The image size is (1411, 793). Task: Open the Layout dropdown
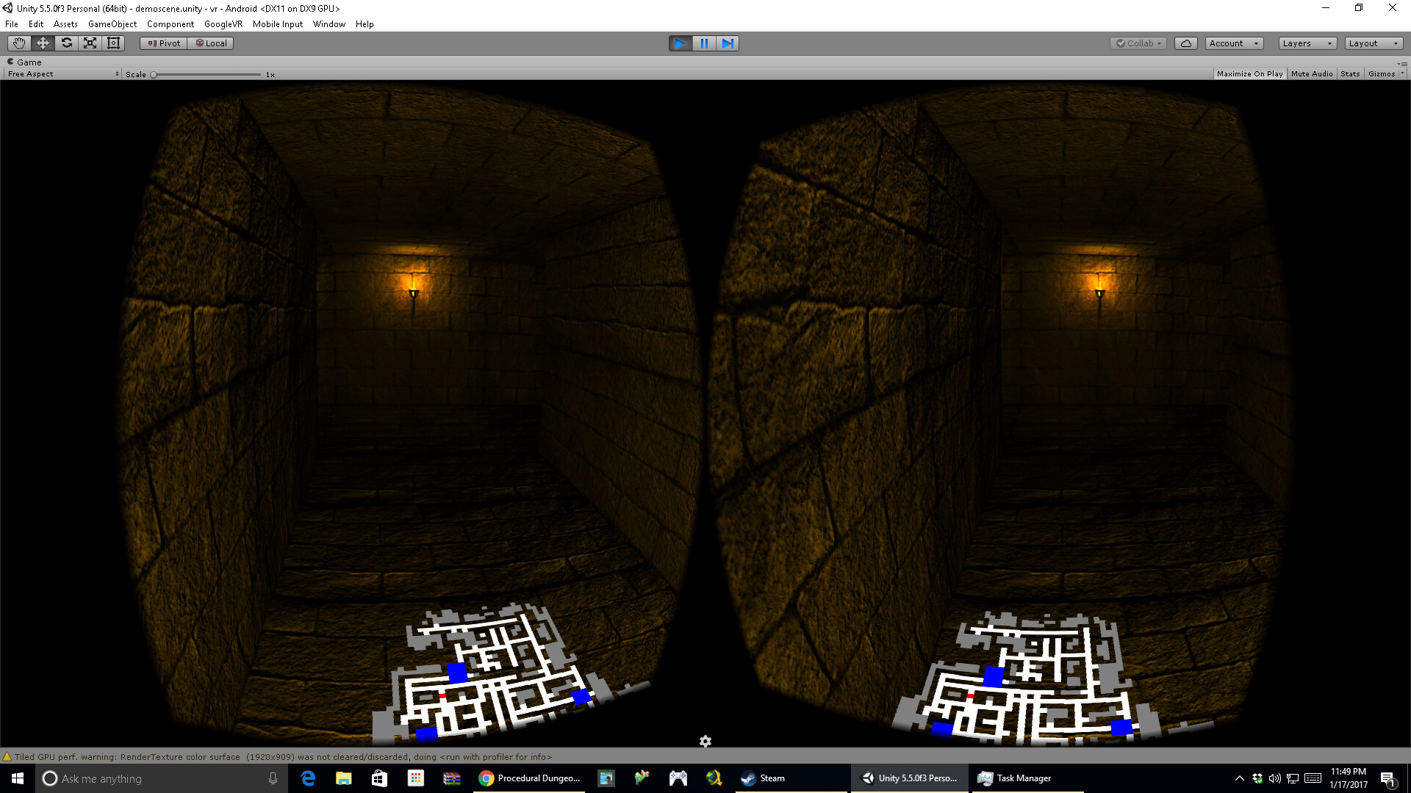pyautogui.click(x=1373, y=43)
